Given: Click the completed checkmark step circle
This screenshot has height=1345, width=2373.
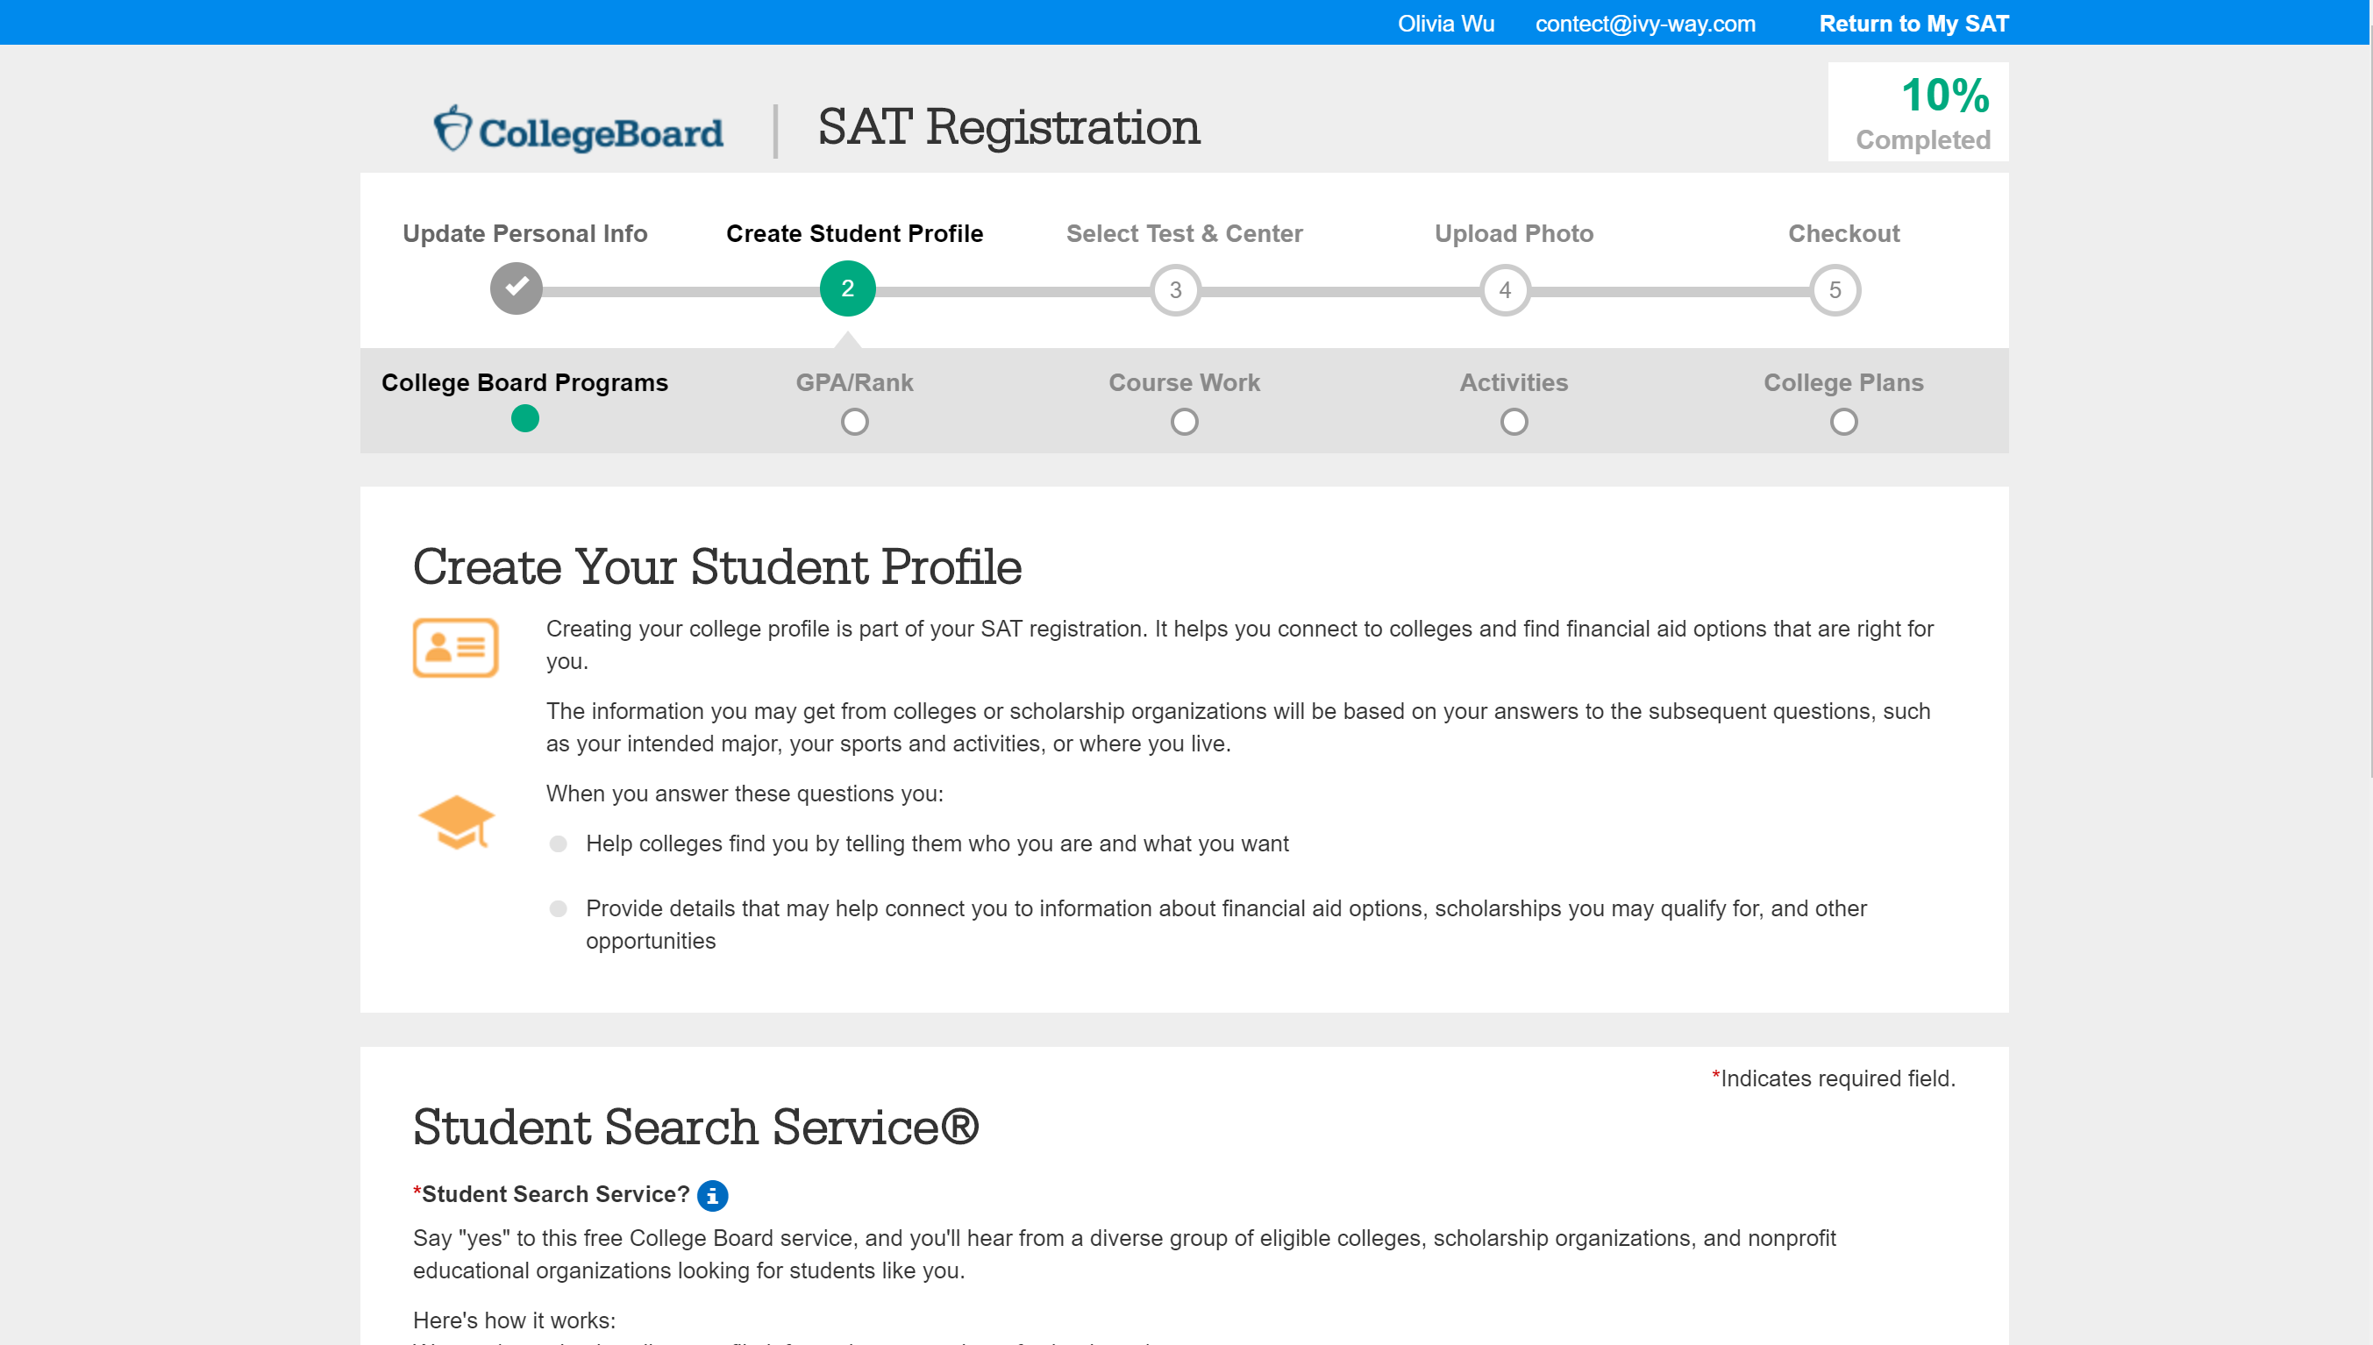Looking at the screenshot, I should pos(517,289).
